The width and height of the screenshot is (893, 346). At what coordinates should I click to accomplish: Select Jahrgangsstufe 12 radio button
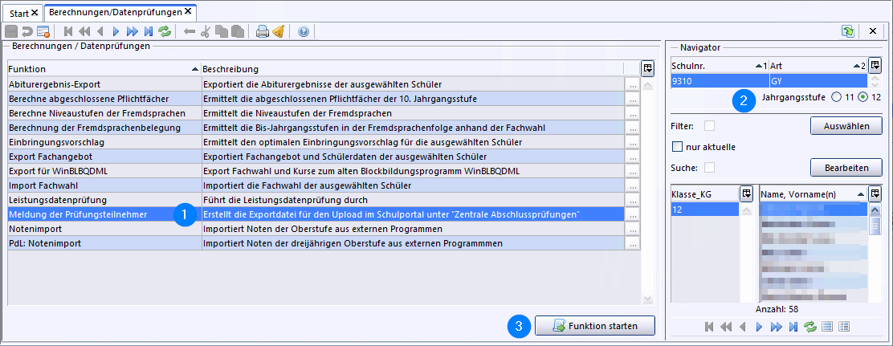pyautogui.click(x=862, y=97)
